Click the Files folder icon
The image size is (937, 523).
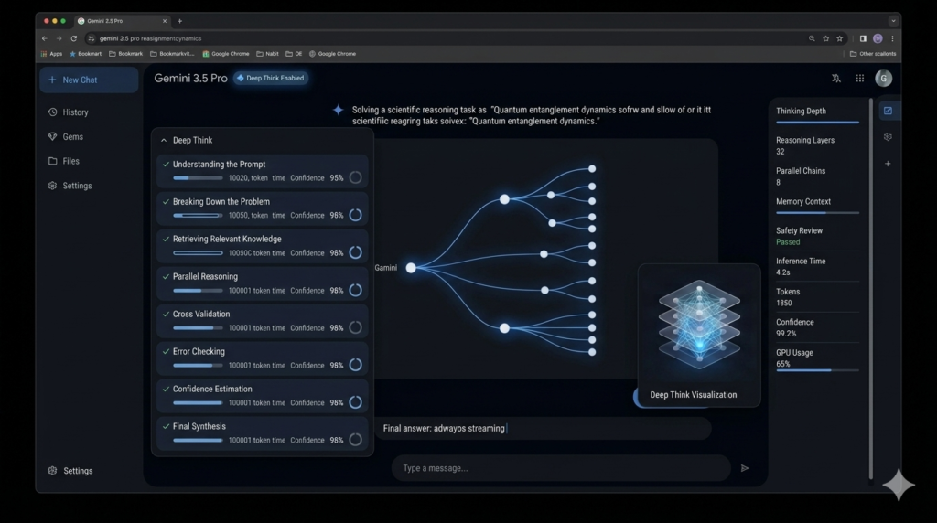[x=52, y=161]
